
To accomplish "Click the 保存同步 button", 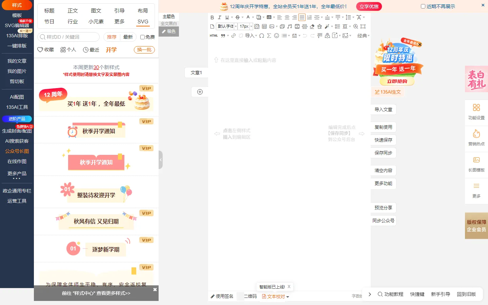I will tap(383, 153).
